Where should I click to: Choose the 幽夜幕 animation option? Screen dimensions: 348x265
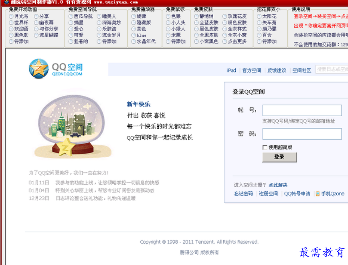pyautogui.click(x=36, y=22)
